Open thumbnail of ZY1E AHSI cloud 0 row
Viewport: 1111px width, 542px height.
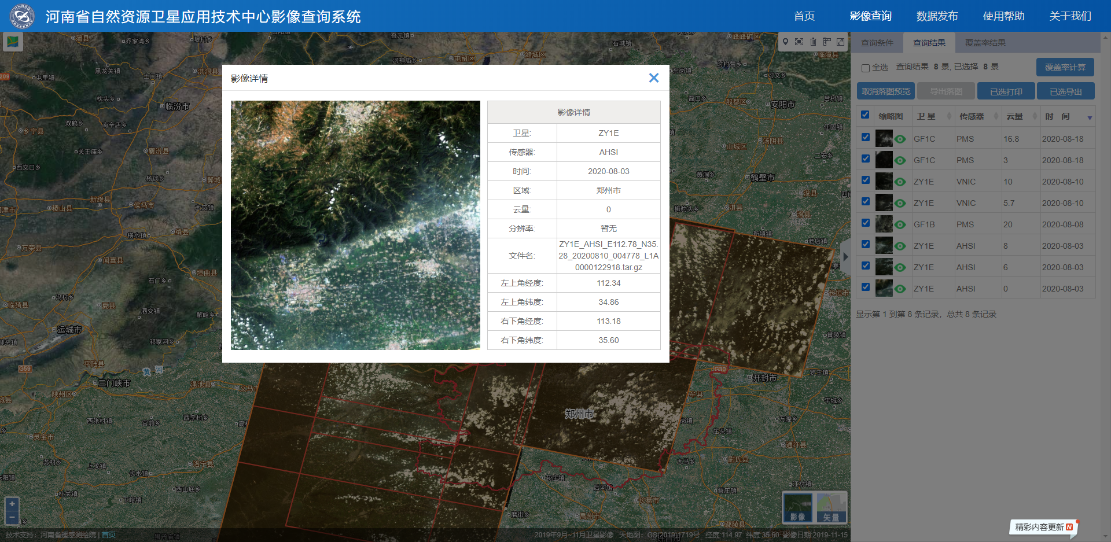(x=884, y=288)
